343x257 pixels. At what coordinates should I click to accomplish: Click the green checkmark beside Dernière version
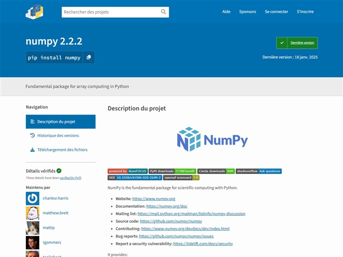pyautogui.click(x=282, y=43)
